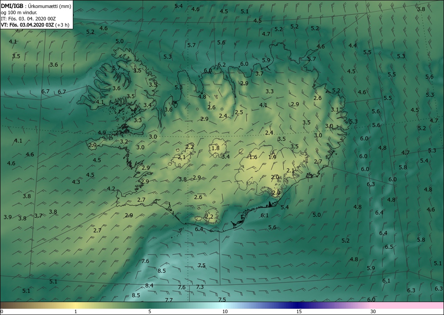Click the 4.2 value off the southwest peninsula
Screen dimensions: 444x315
[111, 188]
